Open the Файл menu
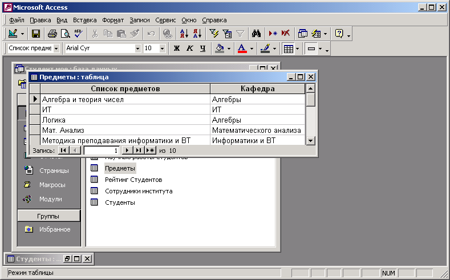 click(17, 20)
